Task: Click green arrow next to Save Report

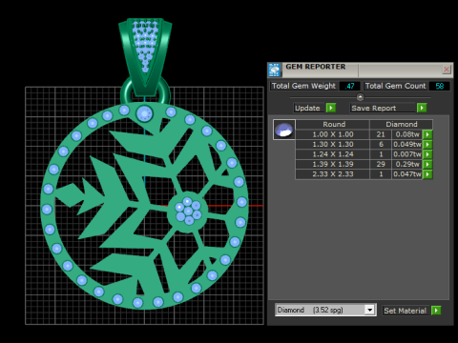Action: click(422, 108)
